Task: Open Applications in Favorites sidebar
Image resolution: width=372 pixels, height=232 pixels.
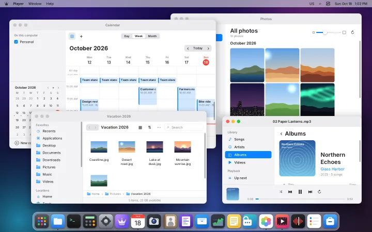Action: 57,138
